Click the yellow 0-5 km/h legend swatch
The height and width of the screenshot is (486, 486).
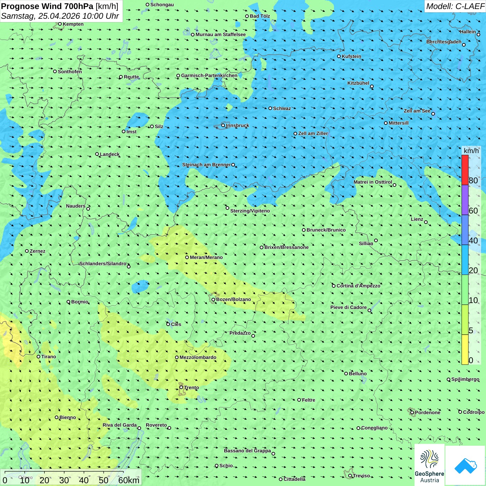[x=465, y=350]
